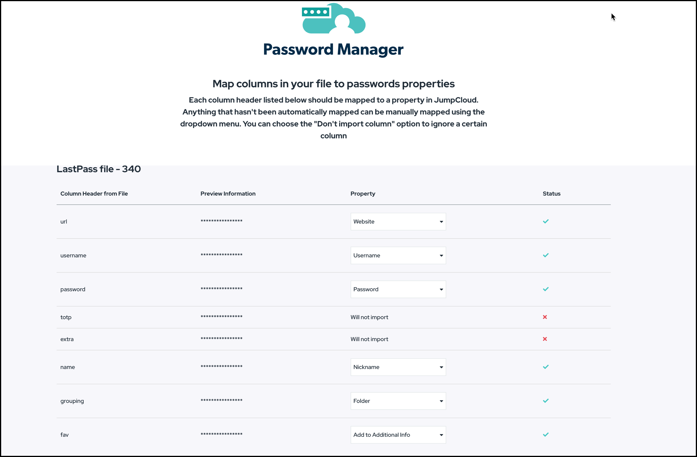The width and height of the screenshot is (697, 457).
Task: Open the Username property dropdown
Action: 398,255
